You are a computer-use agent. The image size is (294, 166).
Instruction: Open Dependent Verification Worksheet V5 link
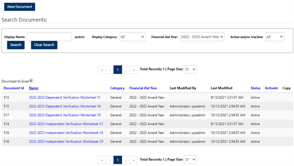[x=65, y=115]
